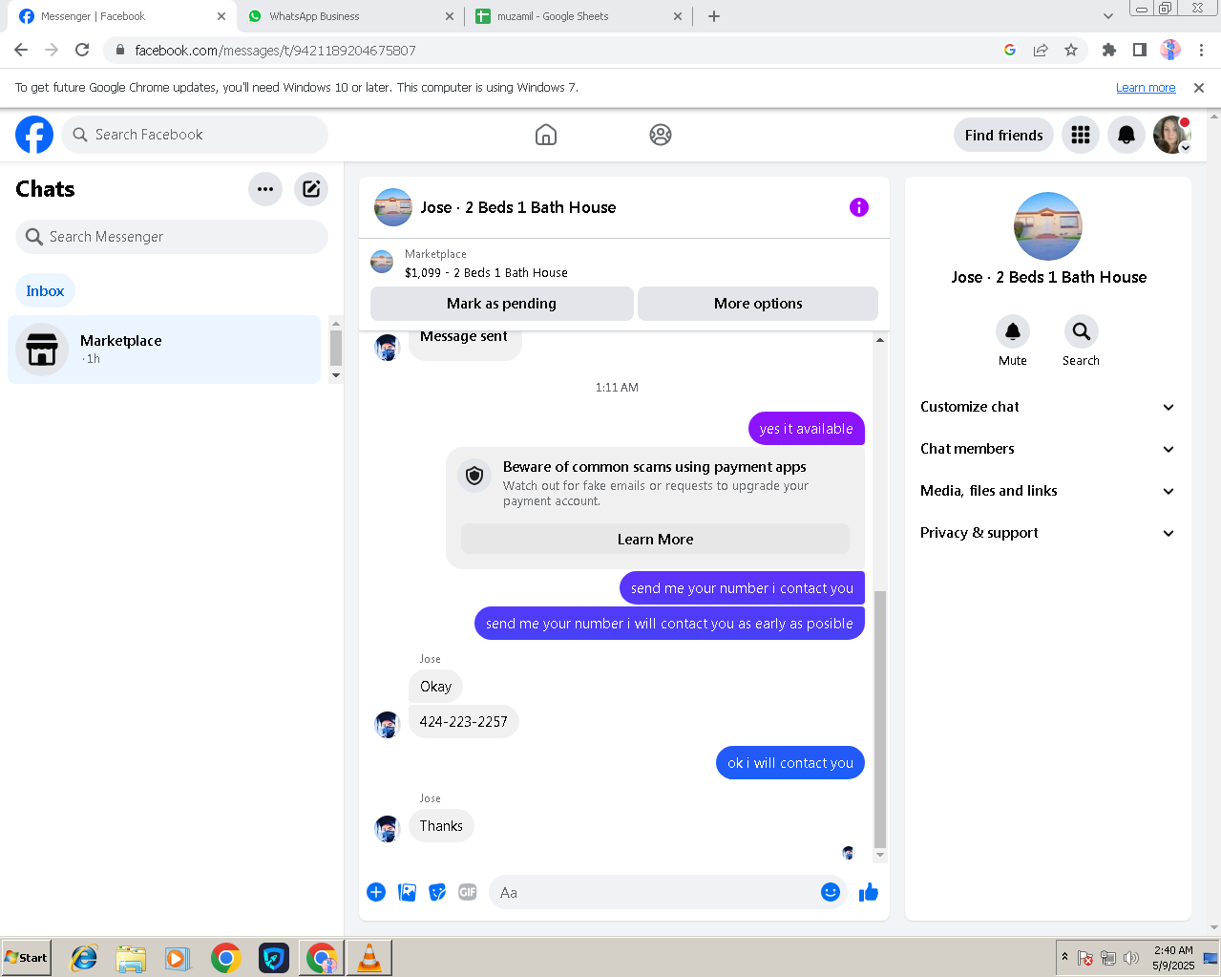Open conversation information purple icon

click(859, 207)
